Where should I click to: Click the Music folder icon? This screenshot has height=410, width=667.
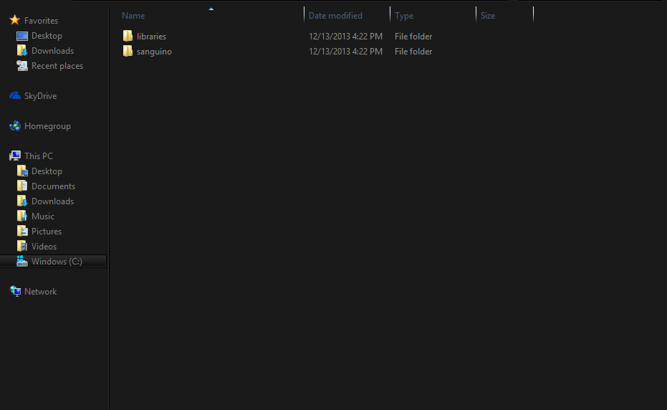coord(22,216)
